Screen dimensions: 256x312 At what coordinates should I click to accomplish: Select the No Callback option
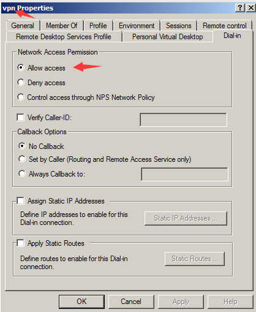coord(22,146)
